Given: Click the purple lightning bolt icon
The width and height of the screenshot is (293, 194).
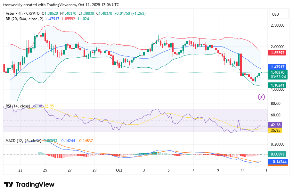Looking at the screenshot, I should (x=261, y=97).
